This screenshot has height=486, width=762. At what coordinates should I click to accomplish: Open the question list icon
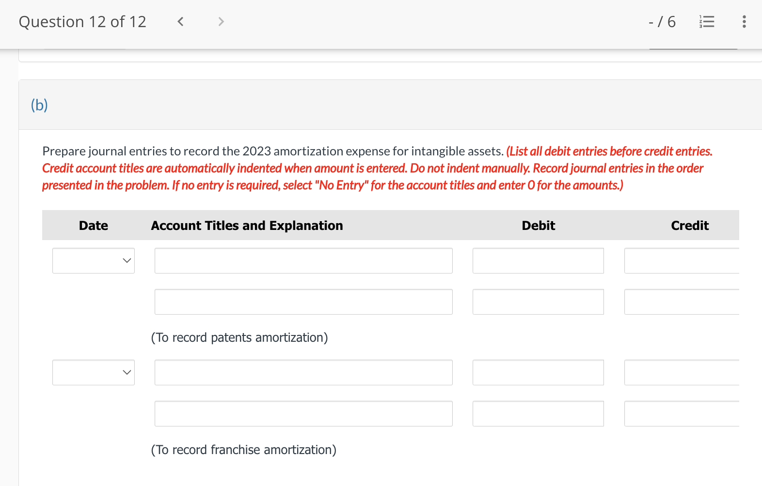(707, 22)
